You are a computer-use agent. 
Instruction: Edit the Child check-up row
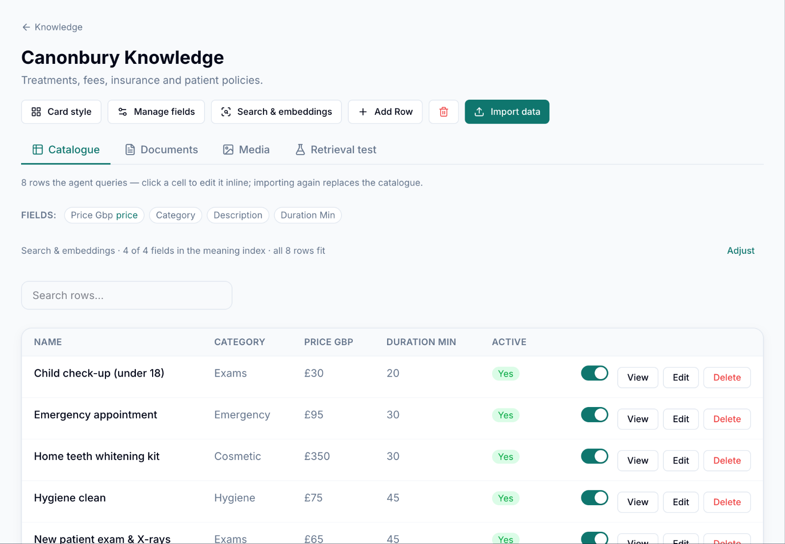coord(681,378)
